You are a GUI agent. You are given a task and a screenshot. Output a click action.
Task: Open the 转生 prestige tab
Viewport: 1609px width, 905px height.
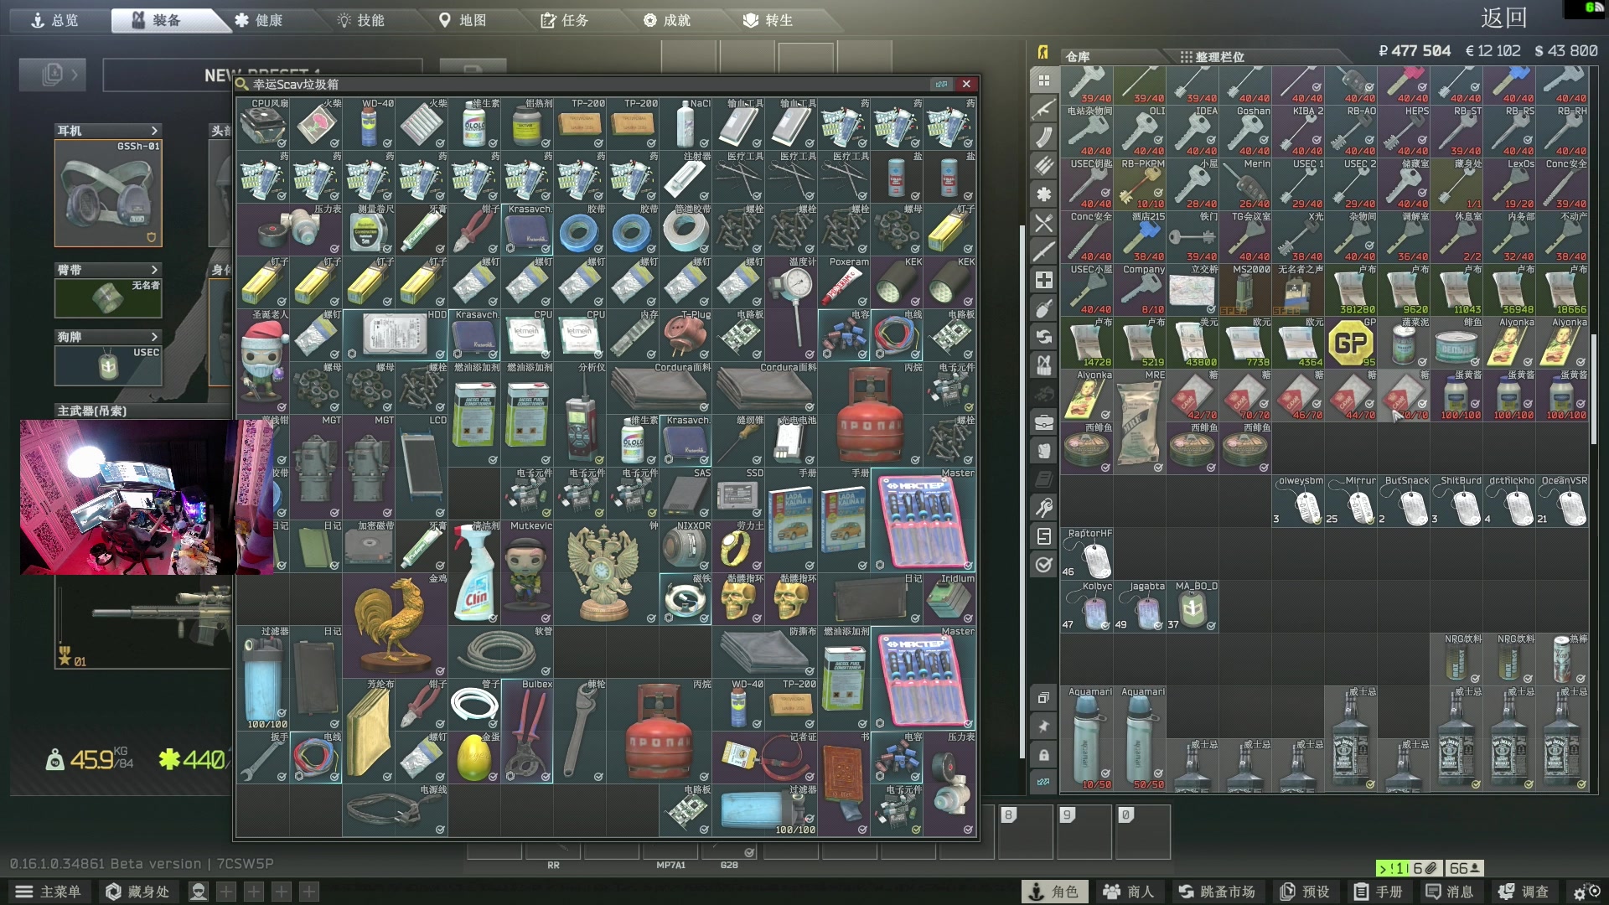[768, 20]
